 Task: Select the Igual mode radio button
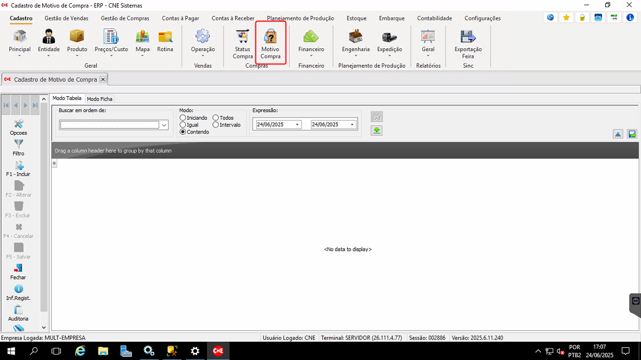pyautogui.click(x=183, y=125)
